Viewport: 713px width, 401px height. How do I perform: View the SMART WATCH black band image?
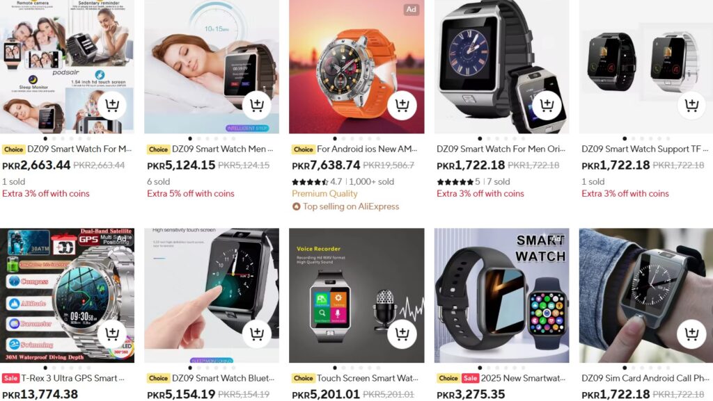coord(501,295)
